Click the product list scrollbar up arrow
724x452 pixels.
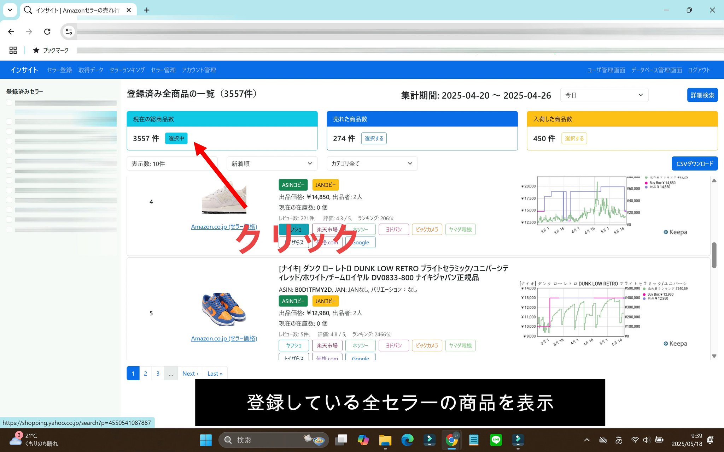click(714, 180)
